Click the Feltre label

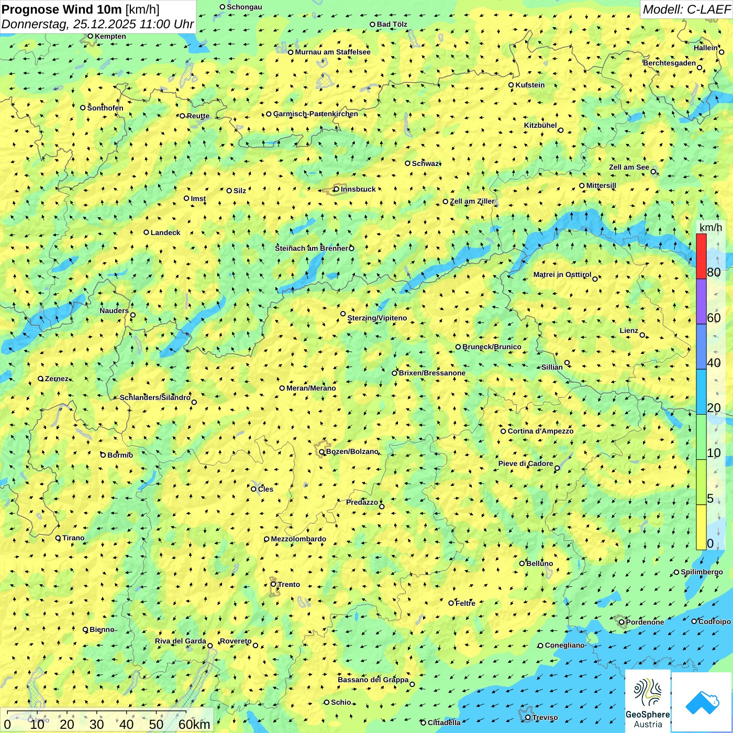[465, 603]
